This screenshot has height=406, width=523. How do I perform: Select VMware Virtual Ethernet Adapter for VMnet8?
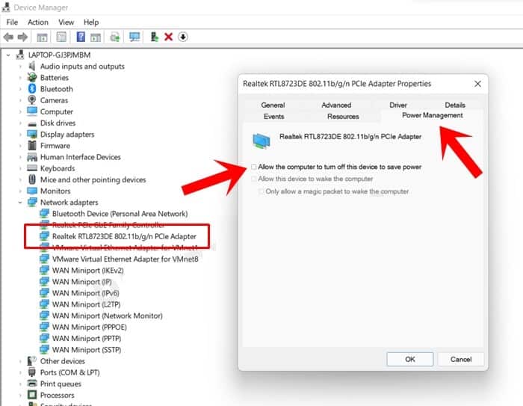125,259
